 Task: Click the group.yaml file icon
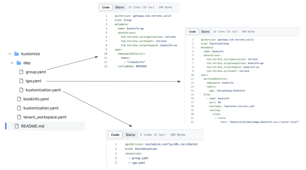click(21, 72)
